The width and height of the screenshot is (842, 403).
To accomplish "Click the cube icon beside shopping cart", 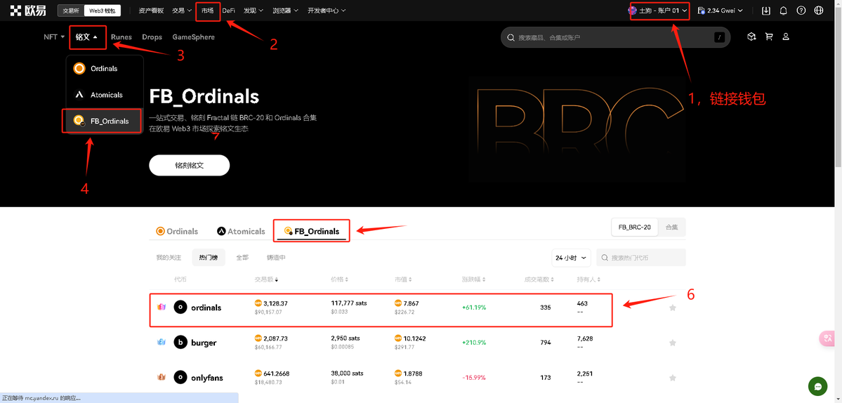I will (x=752, y=37).
